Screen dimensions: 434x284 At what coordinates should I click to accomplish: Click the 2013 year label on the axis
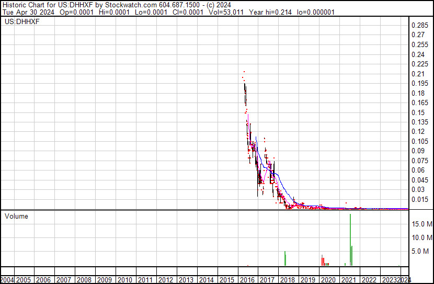[186, 280]
